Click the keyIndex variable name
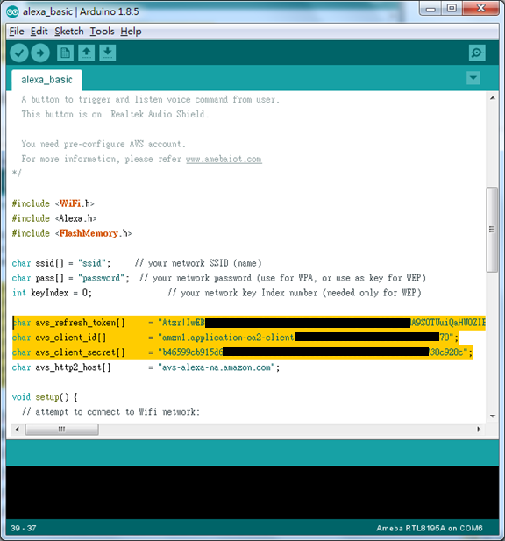The width and height of the screenshot is (505, 541). [x=50, y=293]
